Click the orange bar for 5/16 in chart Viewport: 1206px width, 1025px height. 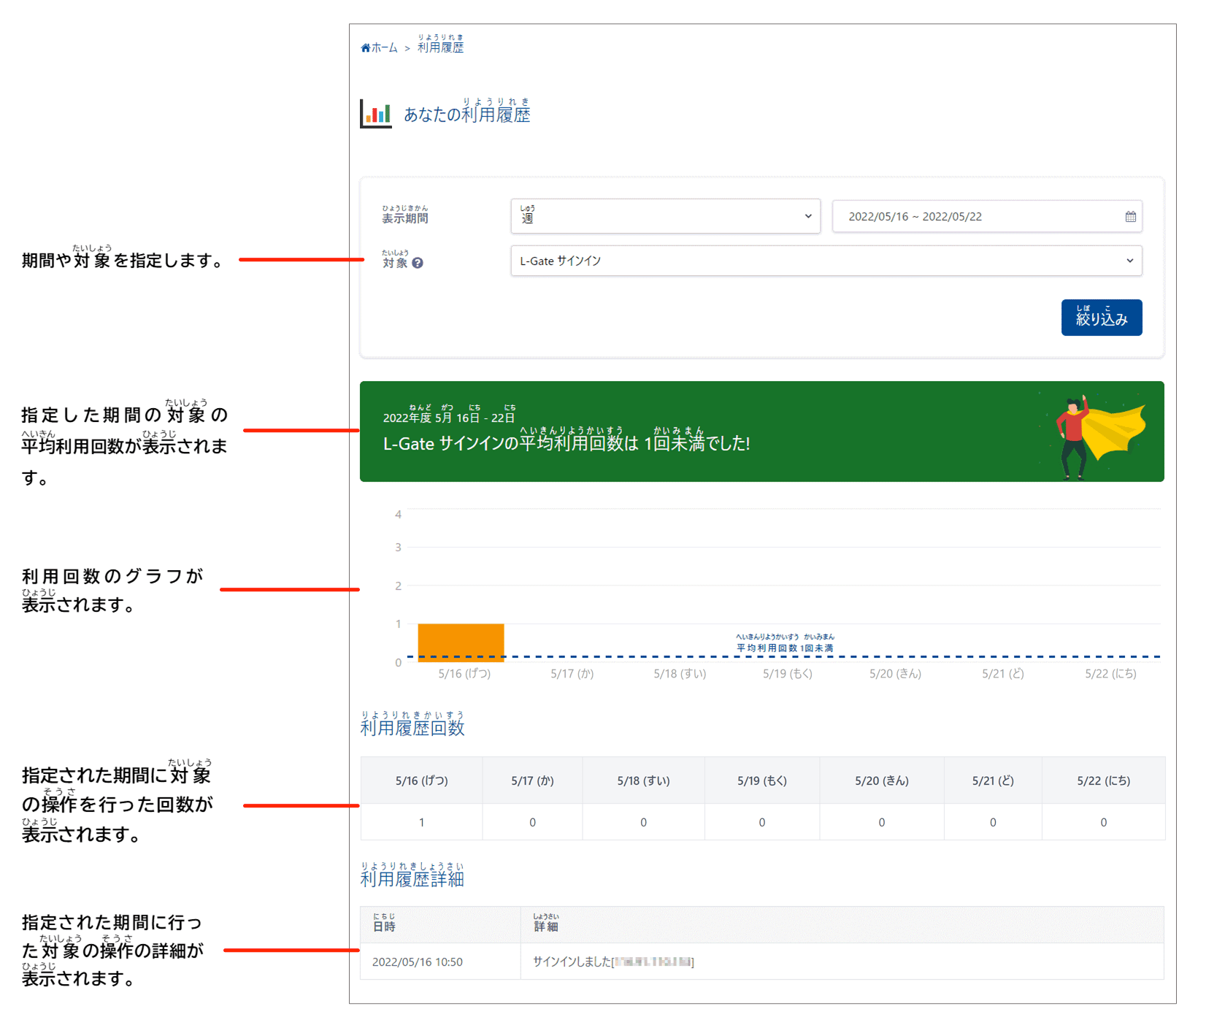click(x=461, y=642)
